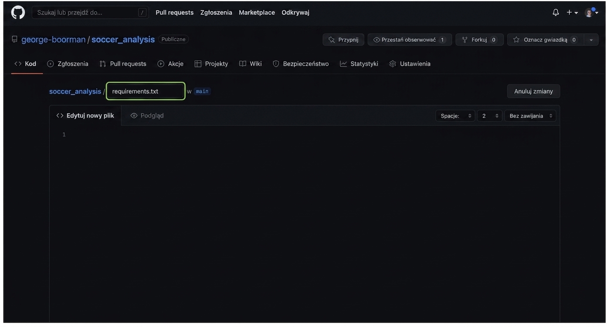607x327 pixels.
Task: Click Przestań obserwować button
Action: click(410, 40)
